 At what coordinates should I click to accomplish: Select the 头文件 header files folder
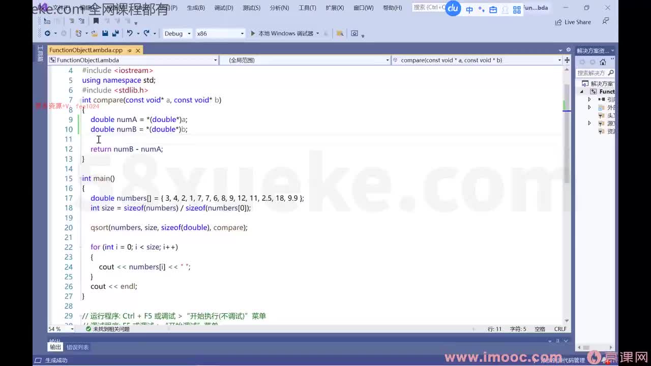(607, 115)
